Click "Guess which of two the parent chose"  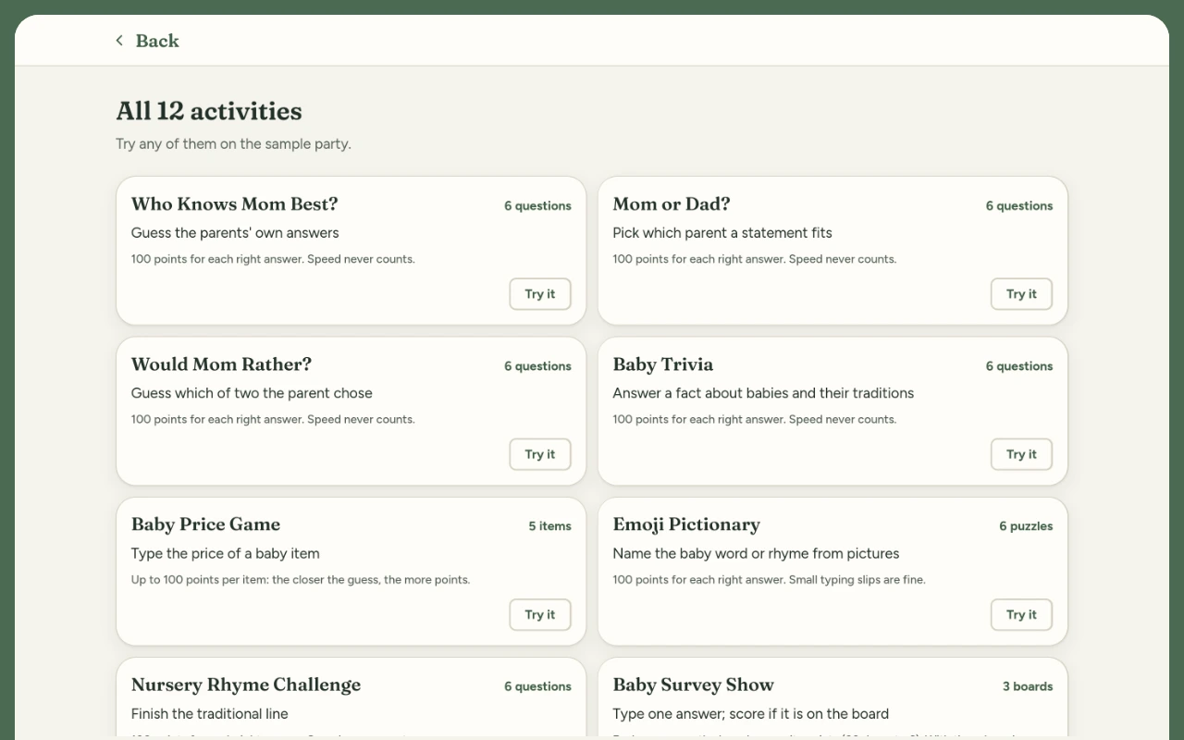(252, 393)
